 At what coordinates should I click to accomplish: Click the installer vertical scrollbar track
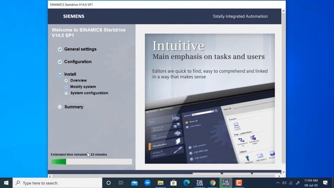pos(283,91)
